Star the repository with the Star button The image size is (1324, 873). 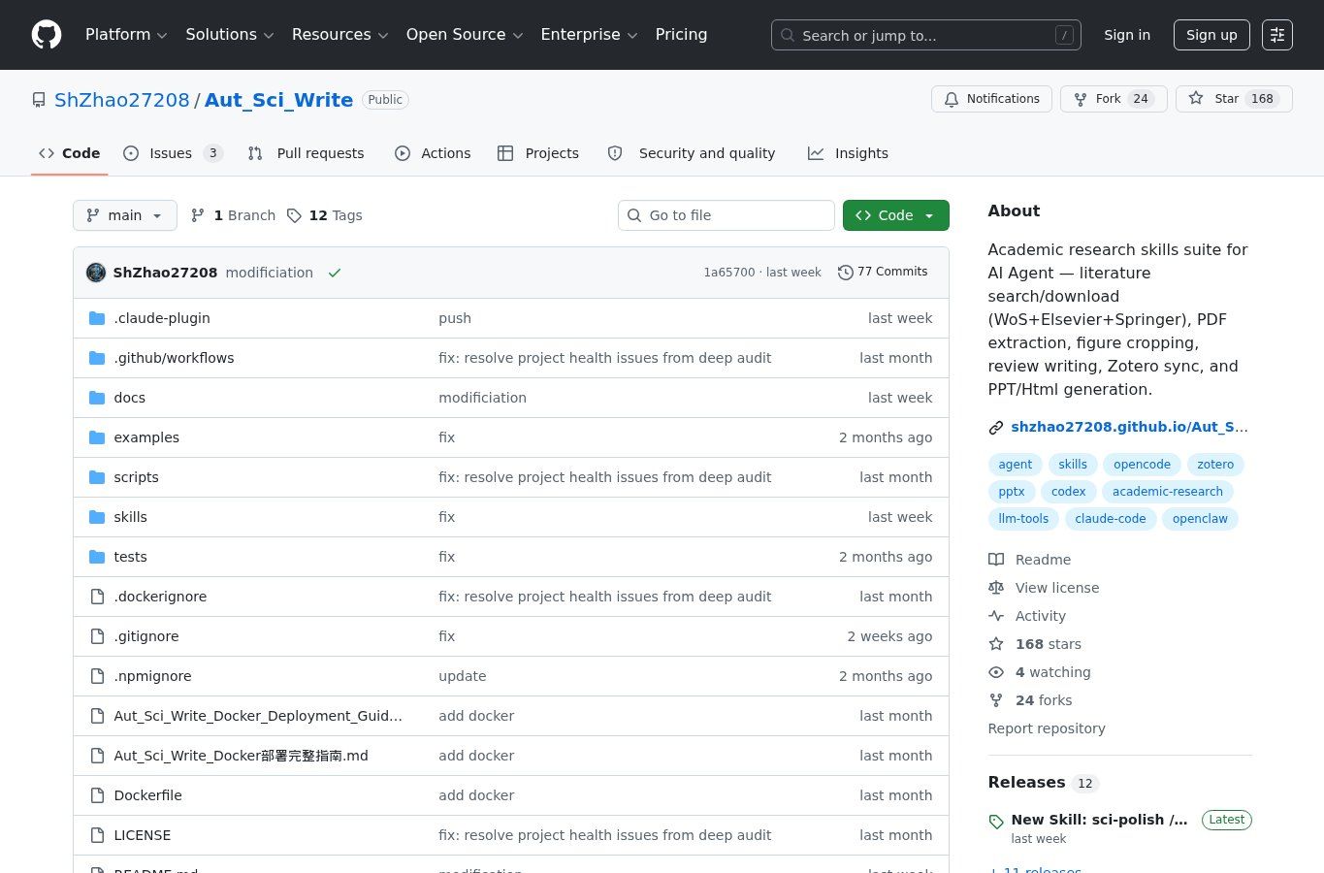pos(1234,99)
